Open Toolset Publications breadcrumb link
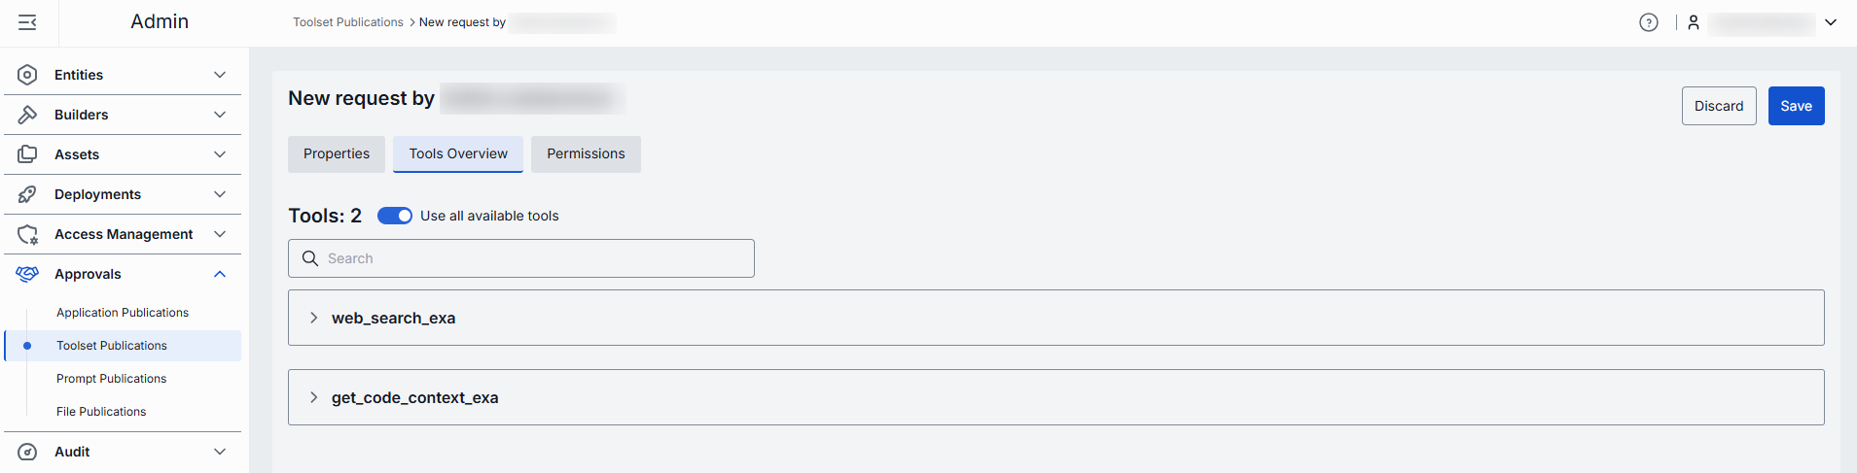The width and height of the screenshot is (1857, 473). click(x=348, y=22)
